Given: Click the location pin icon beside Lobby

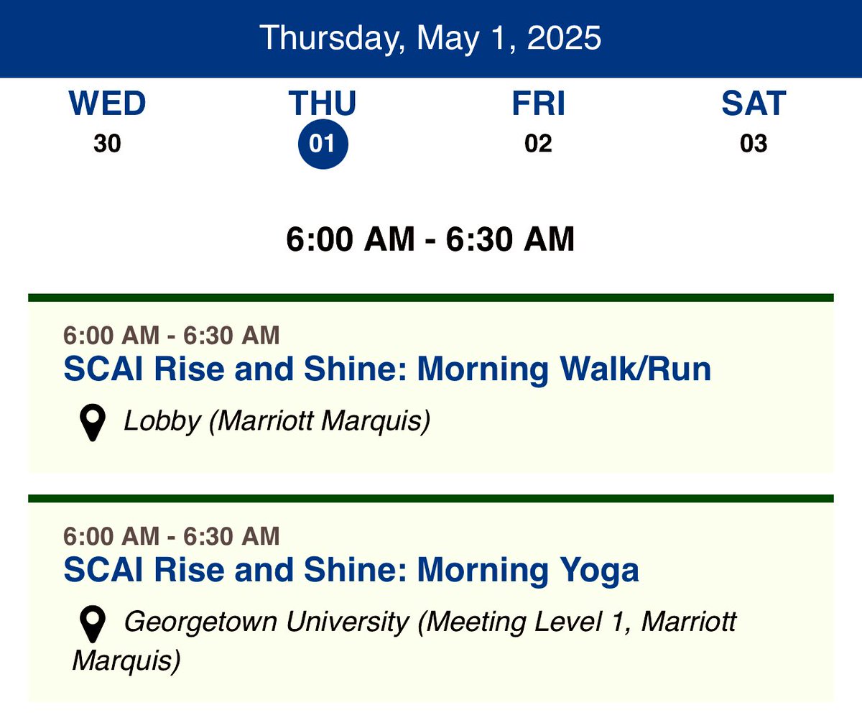Looking at the screenshot, I should (x=92, y=423).
